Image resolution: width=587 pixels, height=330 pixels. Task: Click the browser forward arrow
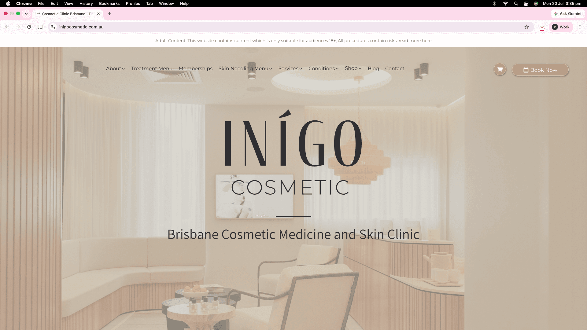click(18, 27)
